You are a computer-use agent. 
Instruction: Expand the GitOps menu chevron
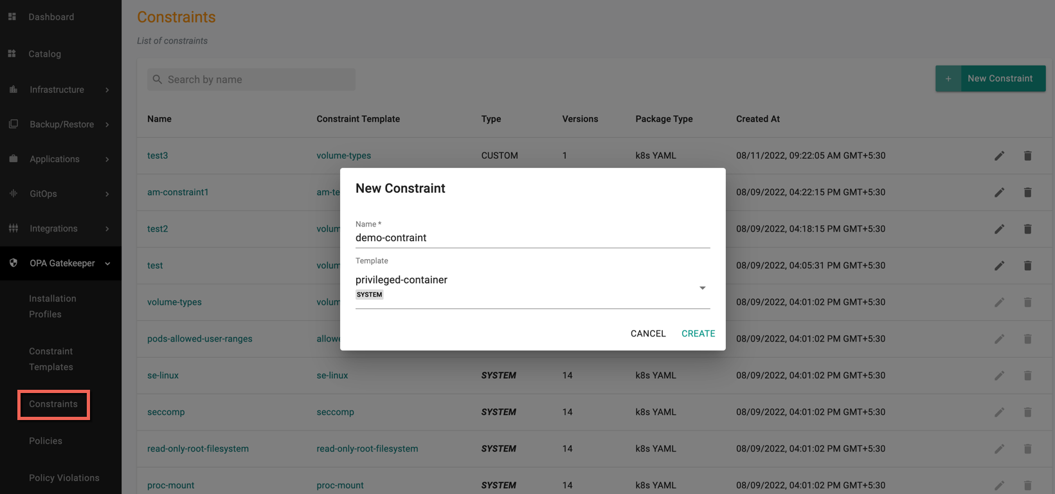107,194
